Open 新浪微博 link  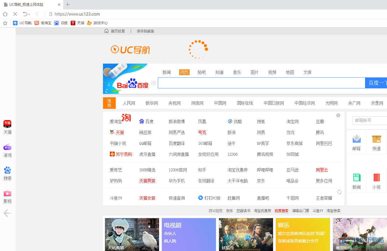177,121
